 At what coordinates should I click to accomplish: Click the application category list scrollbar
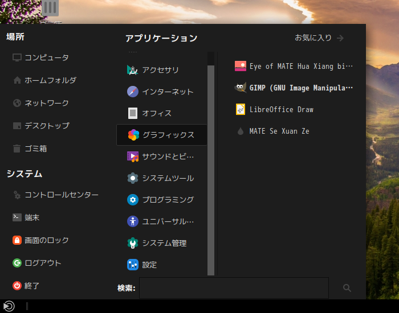(x=211, y=170)
